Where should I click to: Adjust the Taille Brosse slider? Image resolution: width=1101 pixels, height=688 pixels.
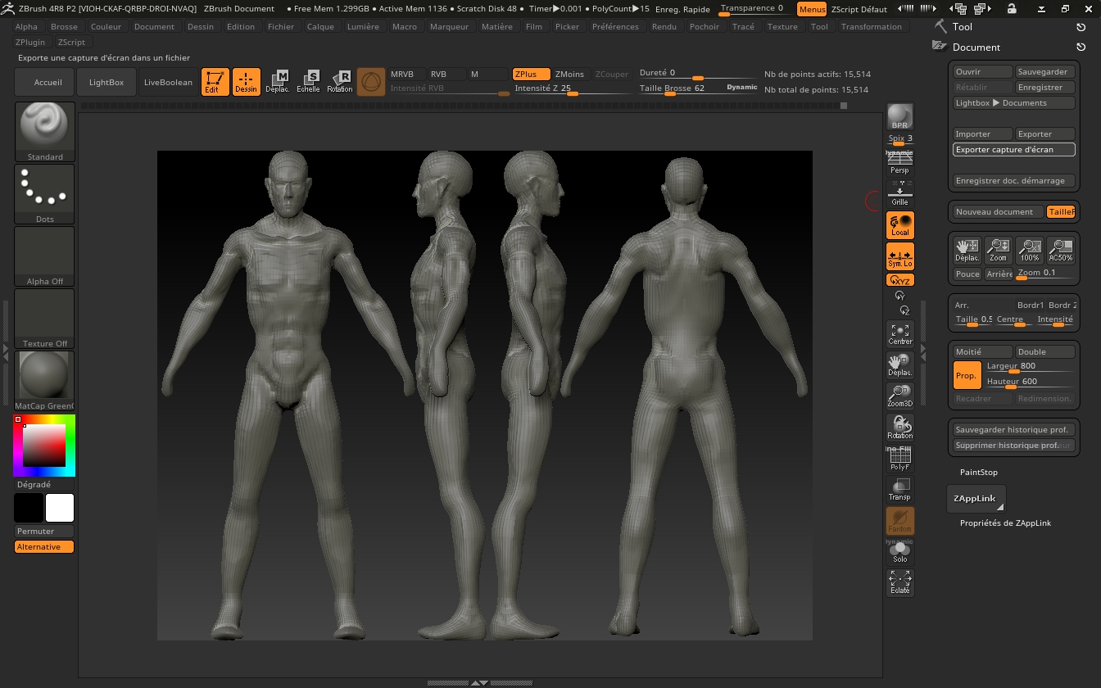click(698, 88)
